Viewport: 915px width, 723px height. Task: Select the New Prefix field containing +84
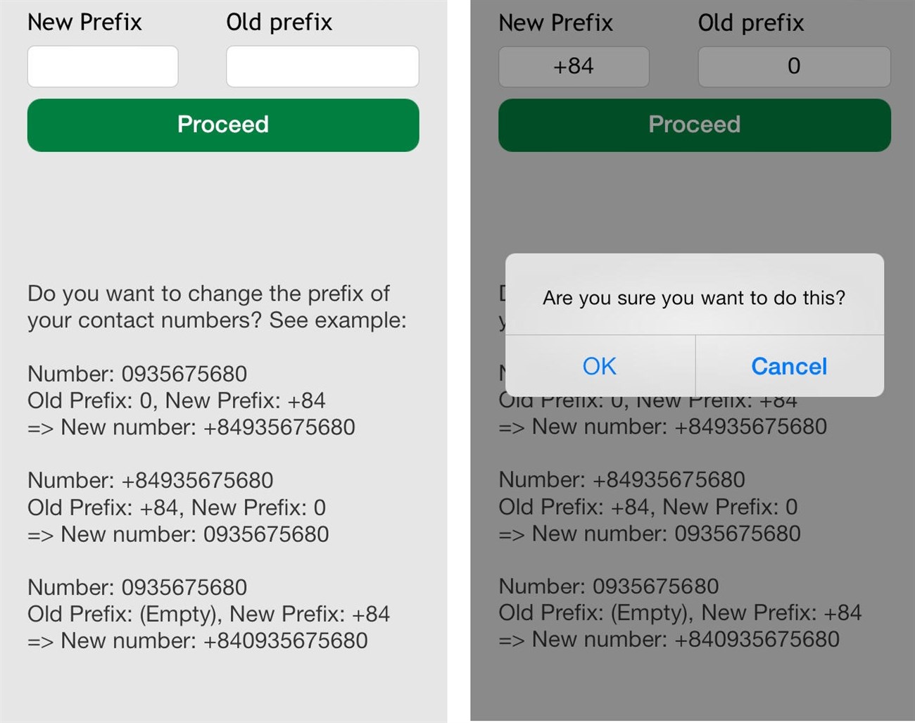click(x=574, y=67)
